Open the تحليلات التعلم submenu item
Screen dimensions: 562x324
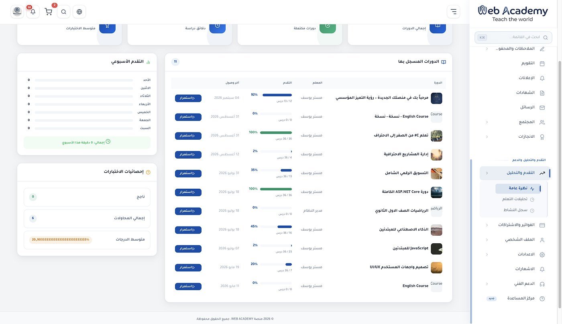click(x=518, y=199)
